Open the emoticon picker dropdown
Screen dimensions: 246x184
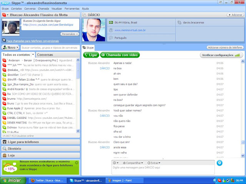pyautogui.click(x=116, y=163)
